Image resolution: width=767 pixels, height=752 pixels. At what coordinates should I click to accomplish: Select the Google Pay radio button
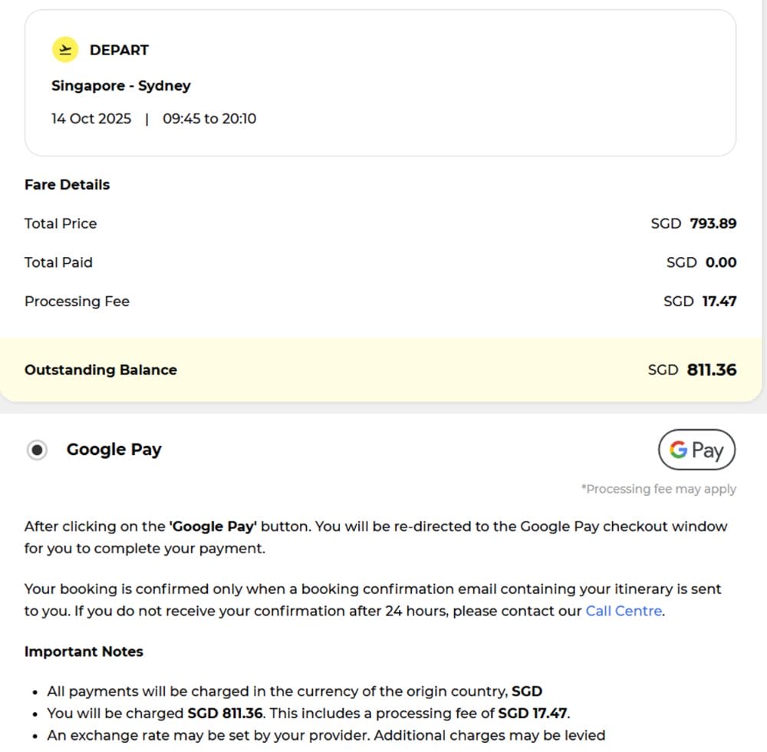[x=37, y=450]
